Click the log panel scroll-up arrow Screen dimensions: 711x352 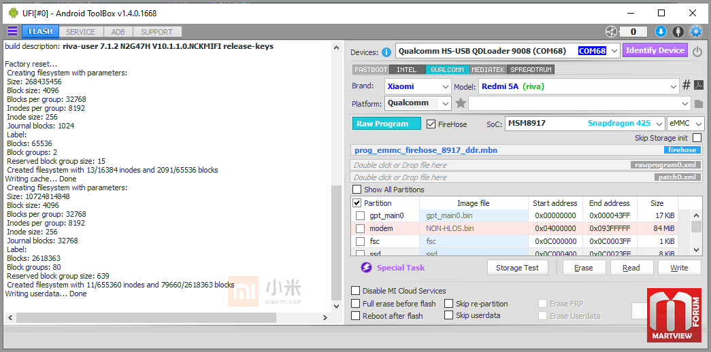[335, 48]
